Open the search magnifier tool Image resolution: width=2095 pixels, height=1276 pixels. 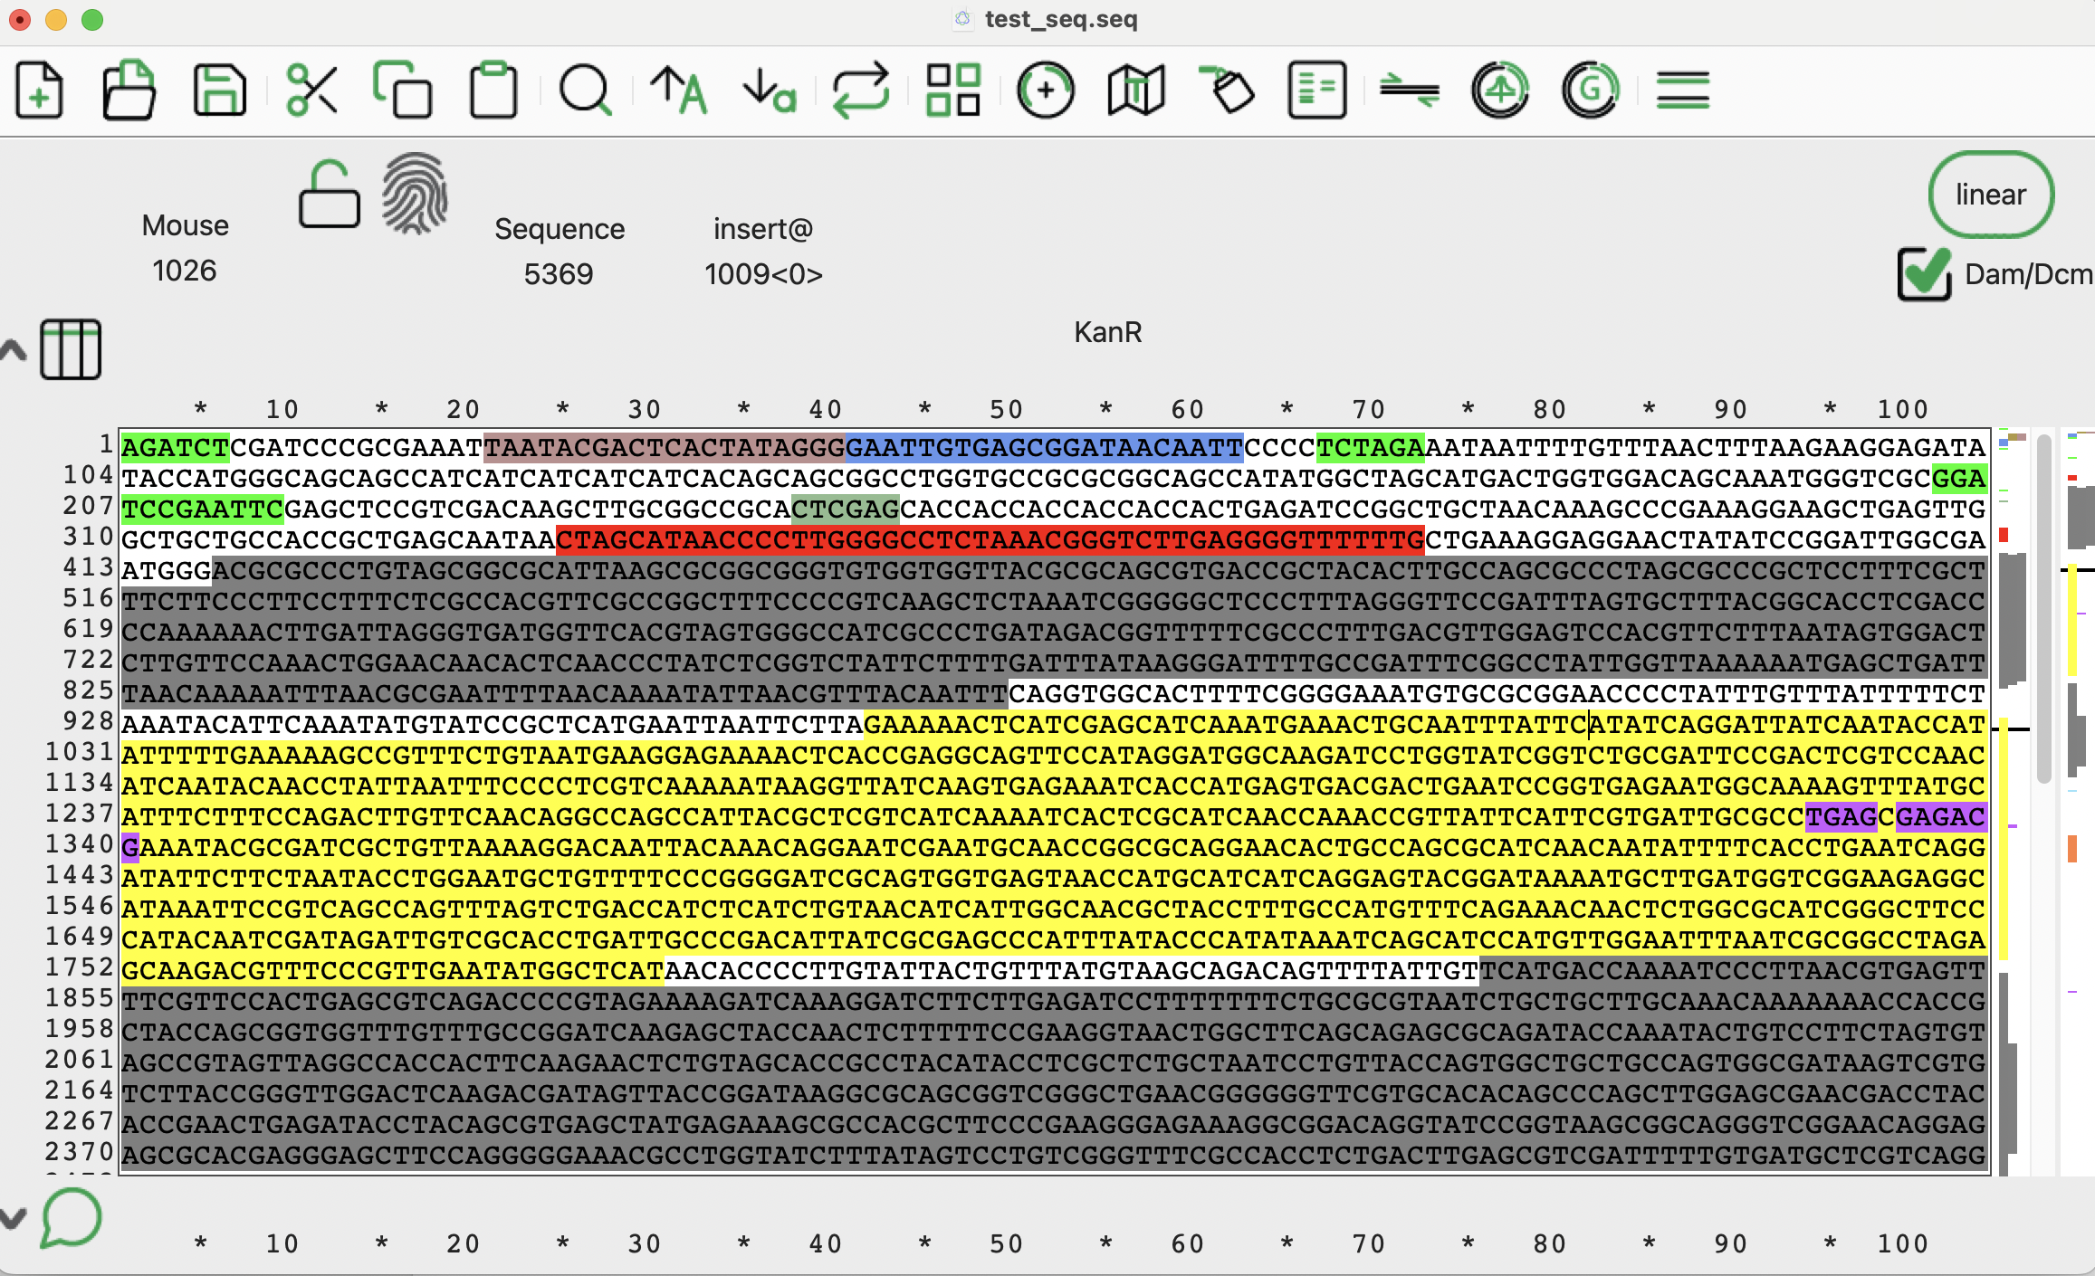click(x=586, y=90)
